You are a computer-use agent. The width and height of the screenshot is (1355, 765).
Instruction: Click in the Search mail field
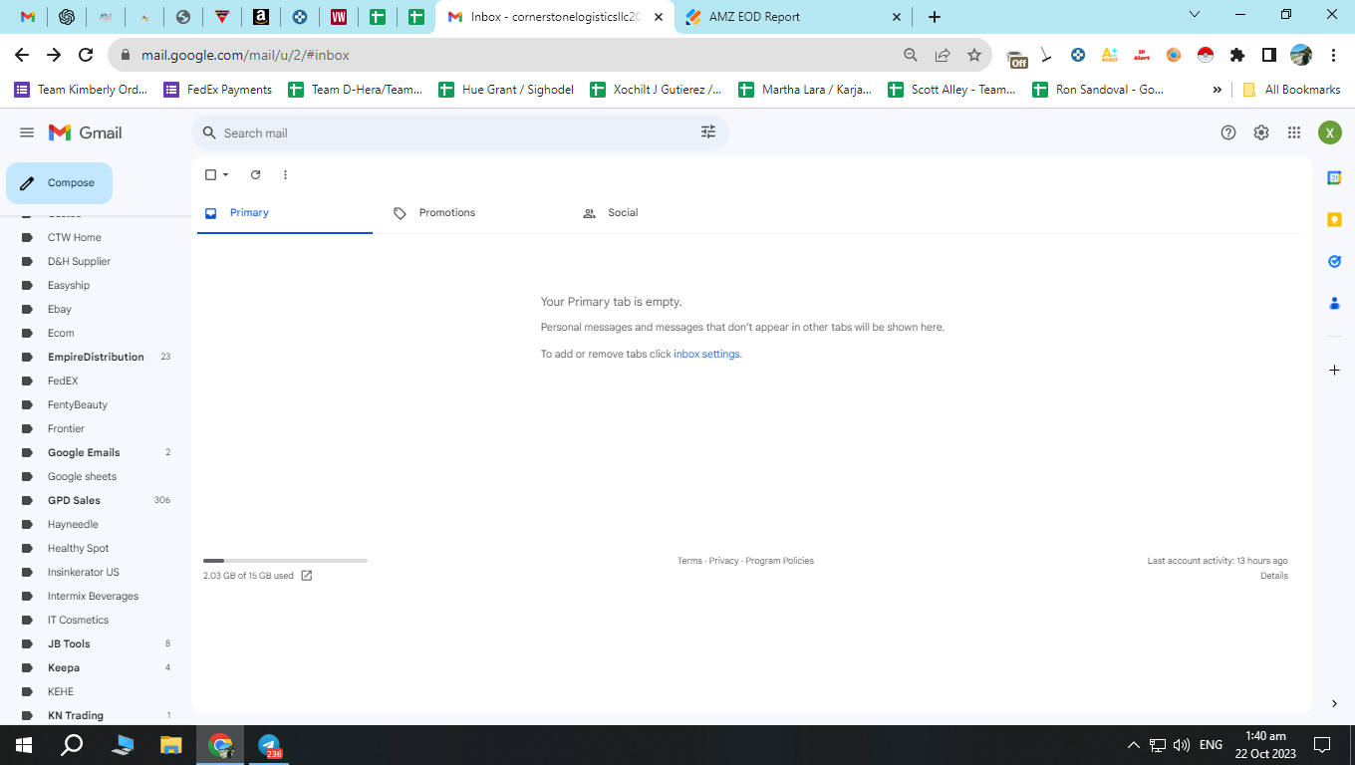point(458,132)
